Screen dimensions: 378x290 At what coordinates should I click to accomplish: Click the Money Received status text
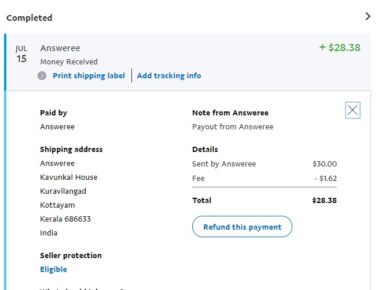coord(69,62)
